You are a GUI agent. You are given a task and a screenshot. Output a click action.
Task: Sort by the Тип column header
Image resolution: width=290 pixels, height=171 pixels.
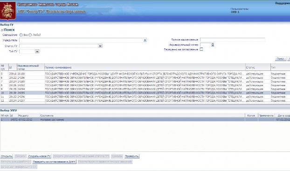(280, 67)
